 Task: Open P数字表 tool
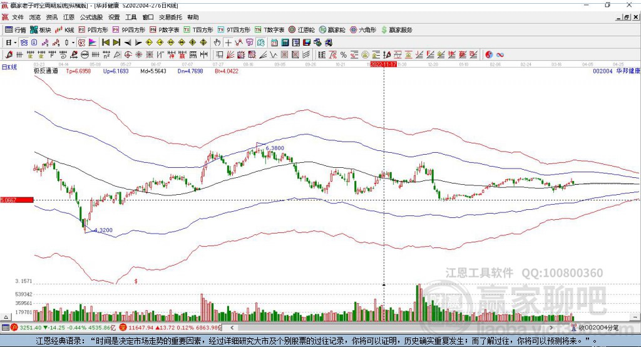[165, 30]
